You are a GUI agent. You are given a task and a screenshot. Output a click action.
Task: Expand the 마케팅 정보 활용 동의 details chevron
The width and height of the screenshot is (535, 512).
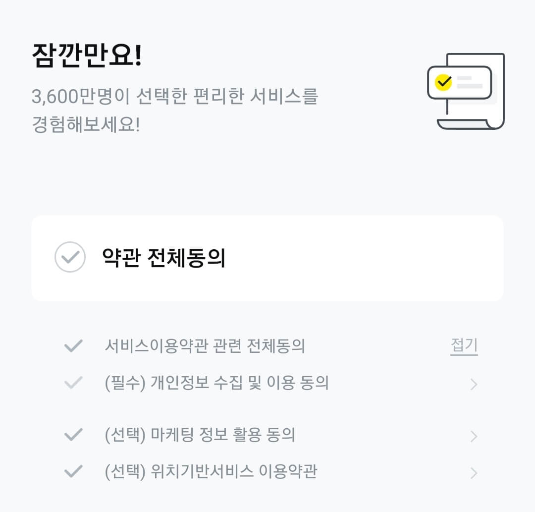tap(475, 435)
